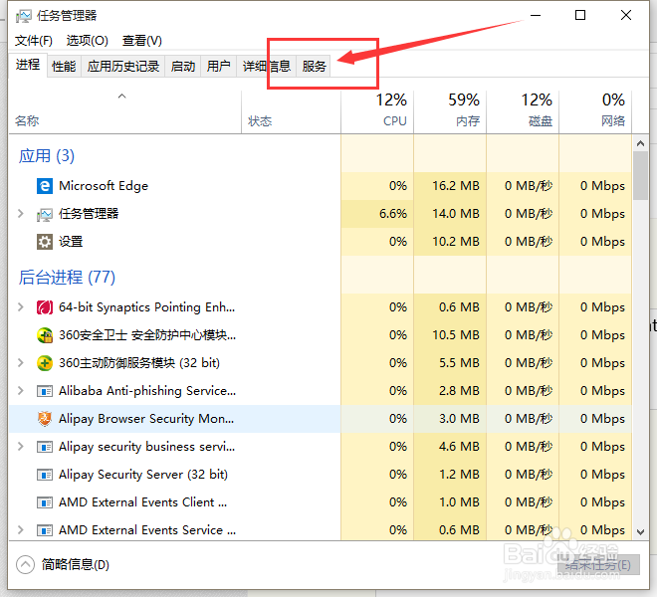Viewport: 657px width, 597px height.
Task: Sort by the 状态 column header
Action: coord(292,112)
